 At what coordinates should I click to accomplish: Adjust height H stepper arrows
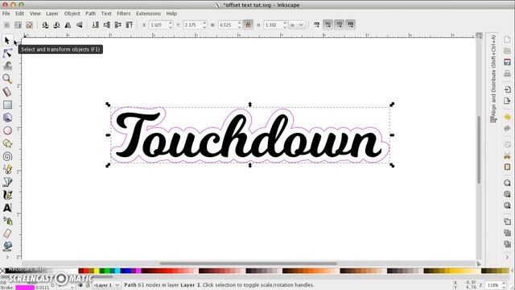point(285,25)
